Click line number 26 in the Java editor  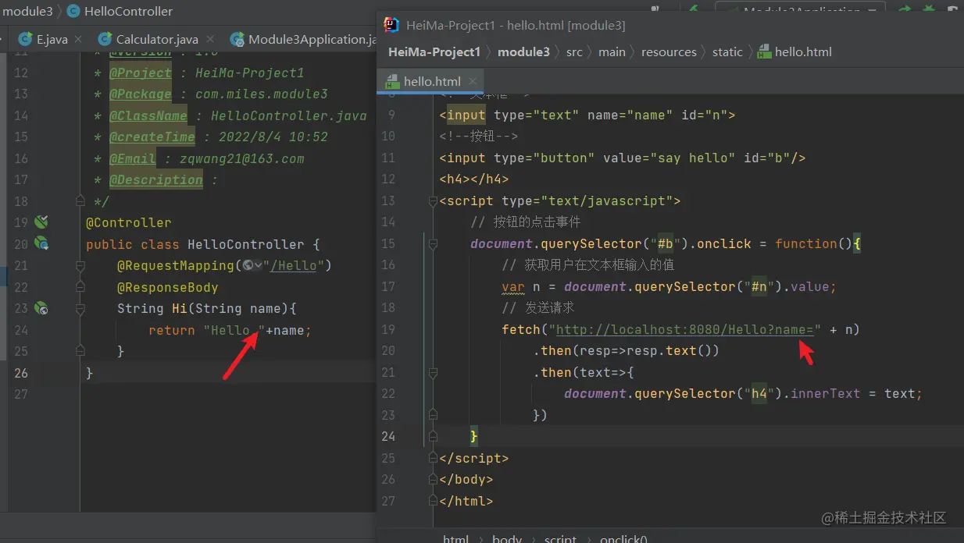pos(20,373)
